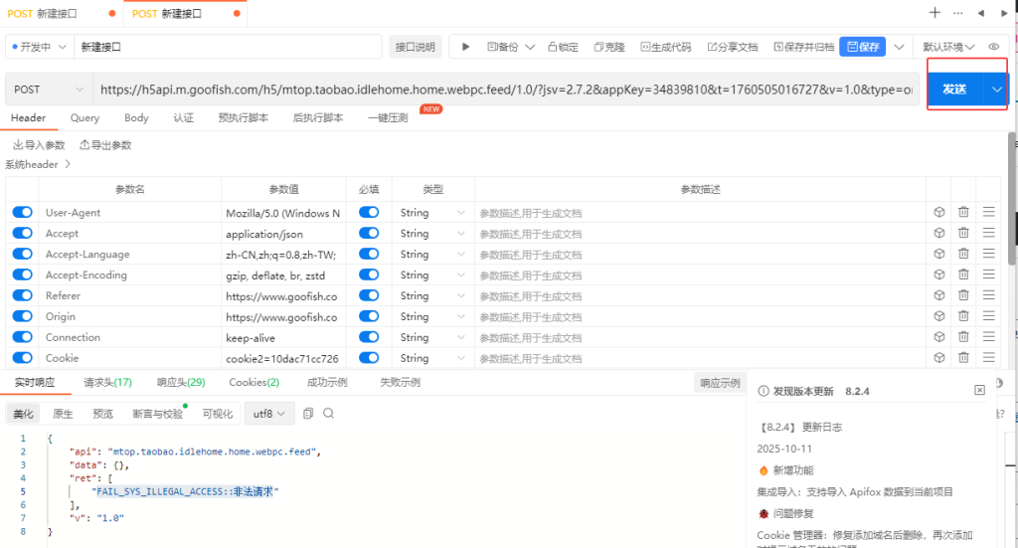Click the 发送 send button
1018x548 pixels.
[x=955, y=90]
